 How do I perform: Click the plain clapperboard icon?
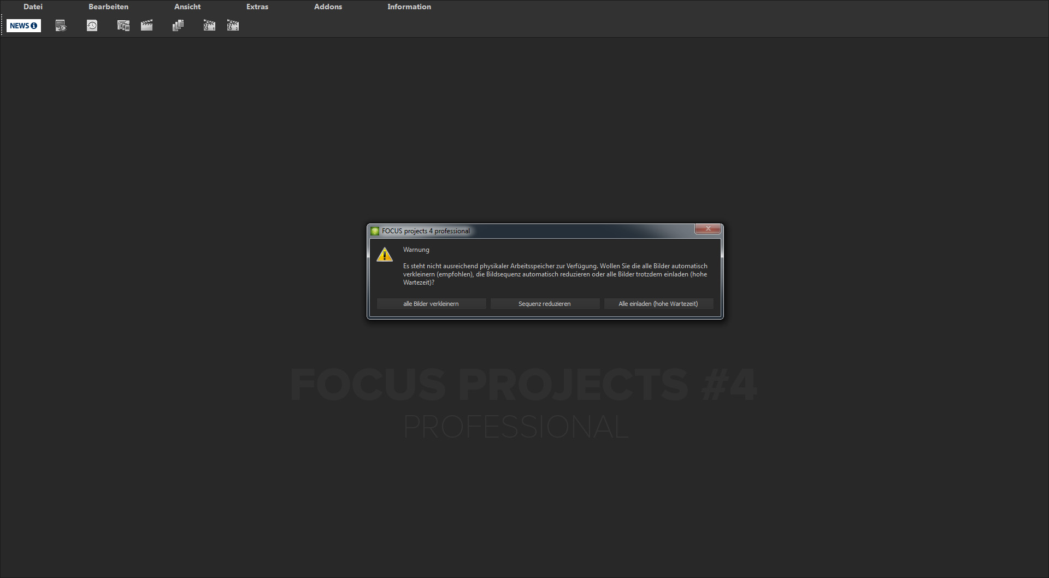147,26
